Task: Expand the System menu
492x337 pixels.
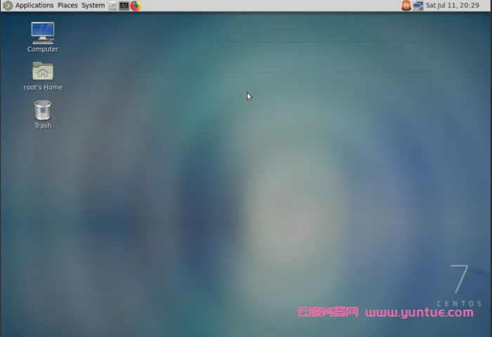Action: coord(93,6)
